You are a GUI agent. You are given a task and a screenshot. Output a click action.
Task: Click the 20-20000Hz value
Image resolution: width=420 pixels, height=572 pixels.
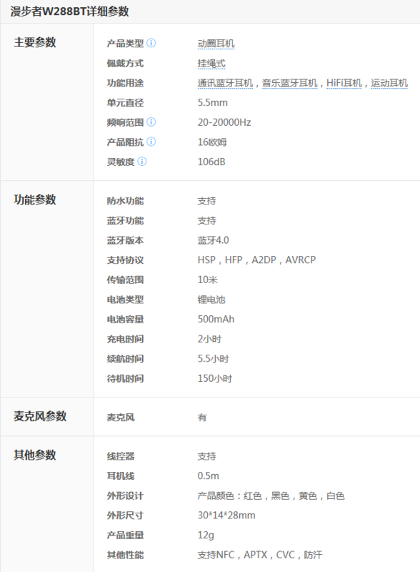[224, 122]
